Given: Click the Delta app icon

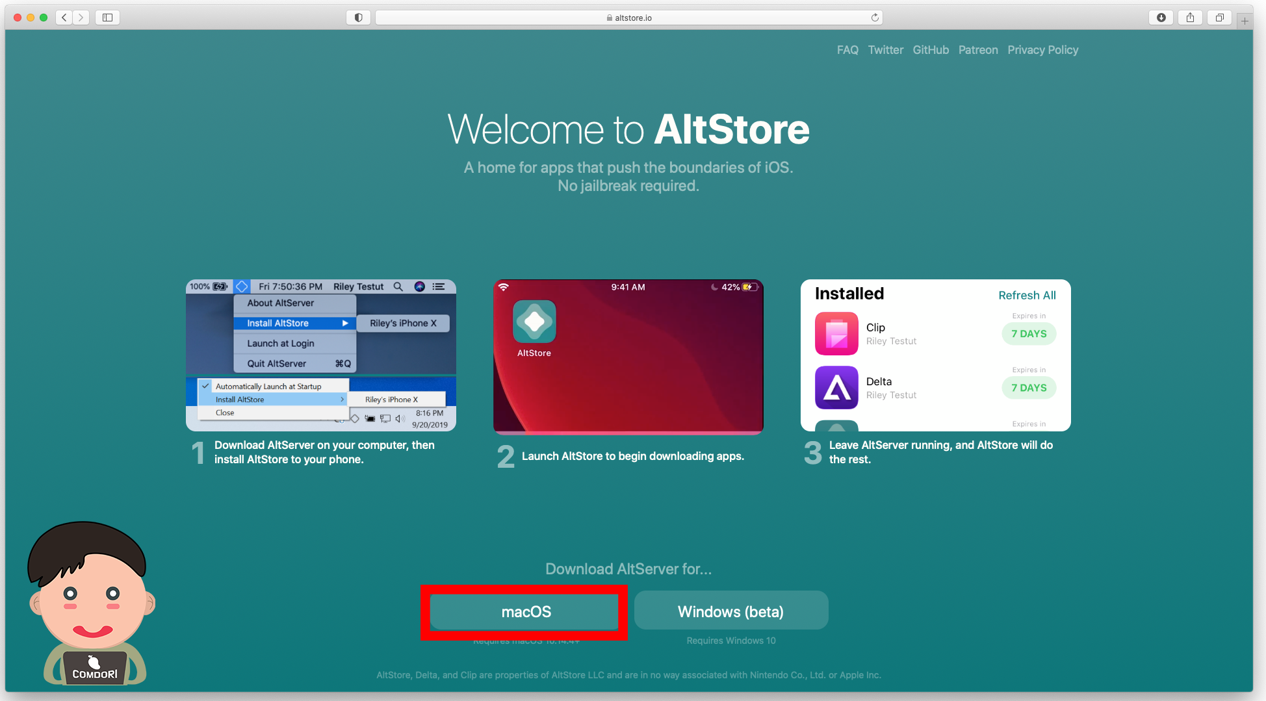Looking at the screenshot, I should pyautogui.click(x=836, y=387).
